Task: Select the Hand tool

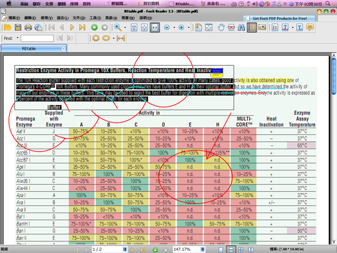Action: coord(221,27)
